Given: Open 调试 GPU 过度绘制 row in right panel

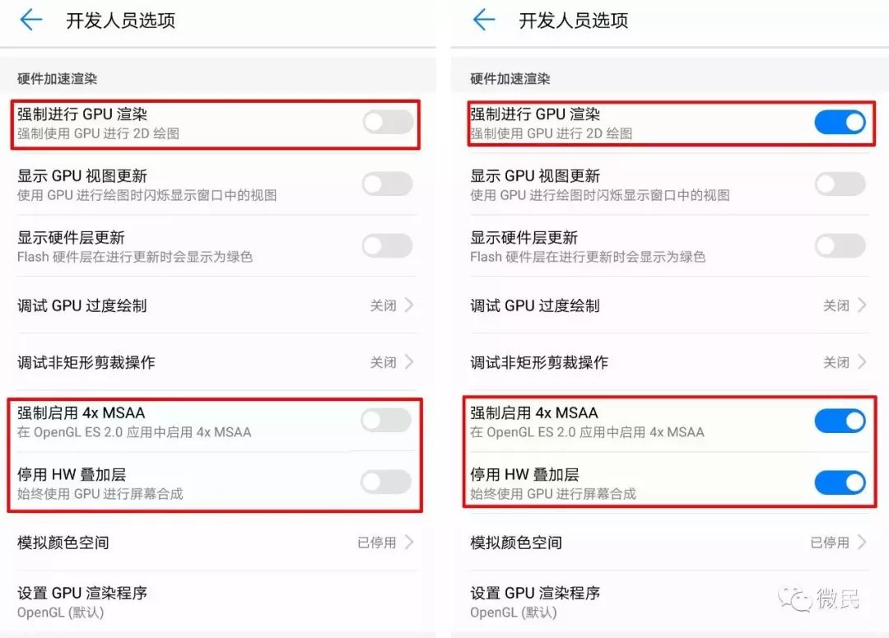Looking at the screenshot, I should click(x=669, y=305).
